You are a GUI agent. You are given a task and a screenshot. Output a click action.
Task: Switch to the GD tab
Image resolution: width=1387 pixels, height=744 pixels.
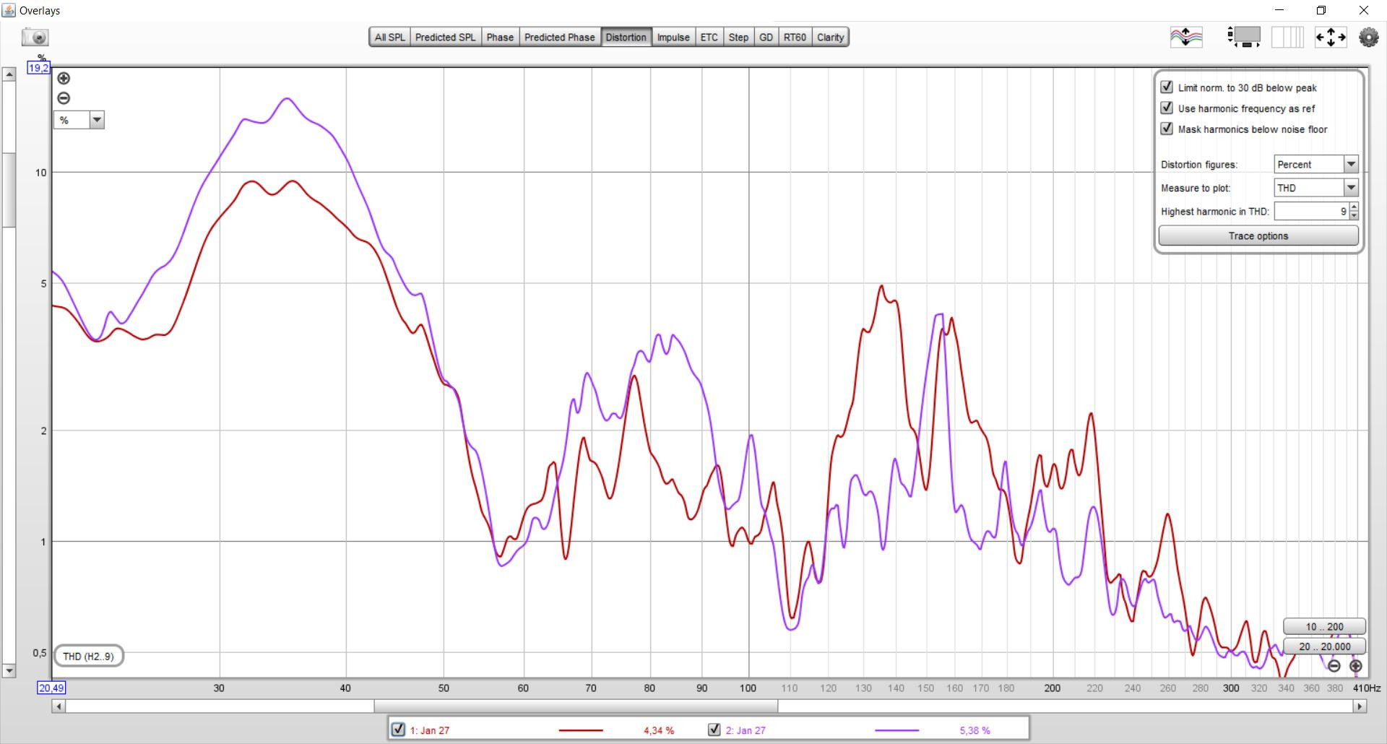click(x=766, y=38)
